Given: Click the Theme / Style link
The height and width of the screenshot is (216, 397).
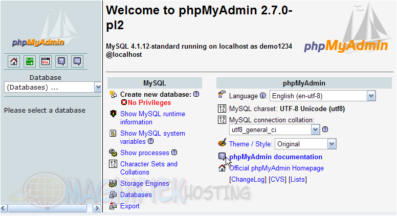Looking at the screenshot, I should (250, 144).
